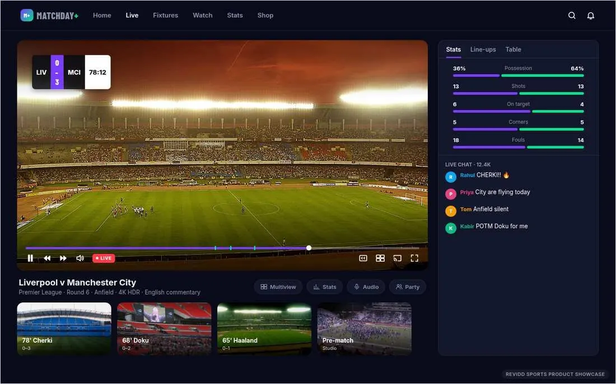Click the second goal marker on timeline

pos(231,248)
